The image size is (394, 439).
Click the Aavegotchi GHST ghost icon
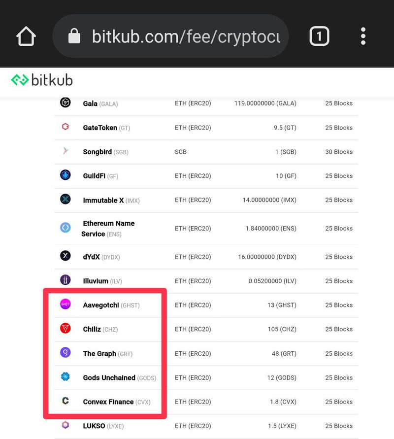(66, 305)
